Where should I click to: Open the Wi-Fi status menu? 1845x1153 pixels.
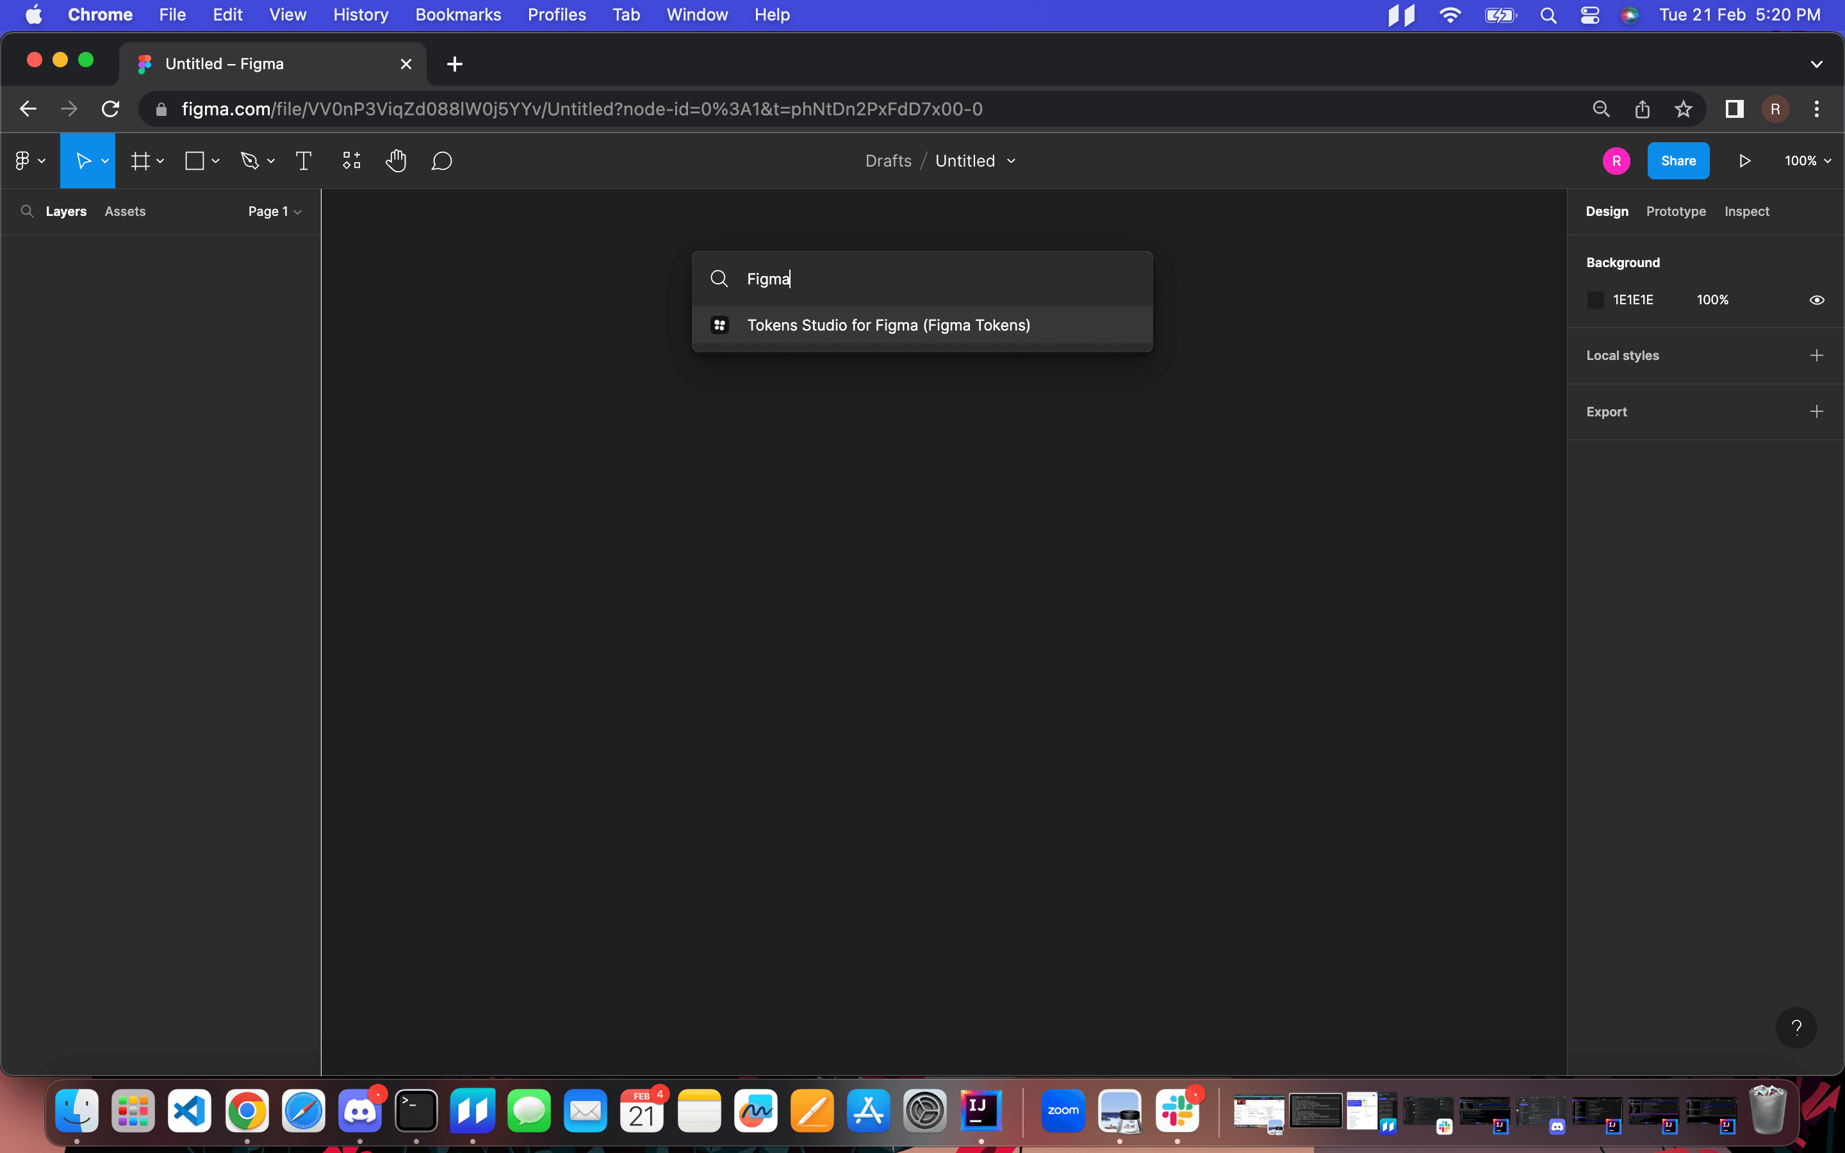[1449, 15]
